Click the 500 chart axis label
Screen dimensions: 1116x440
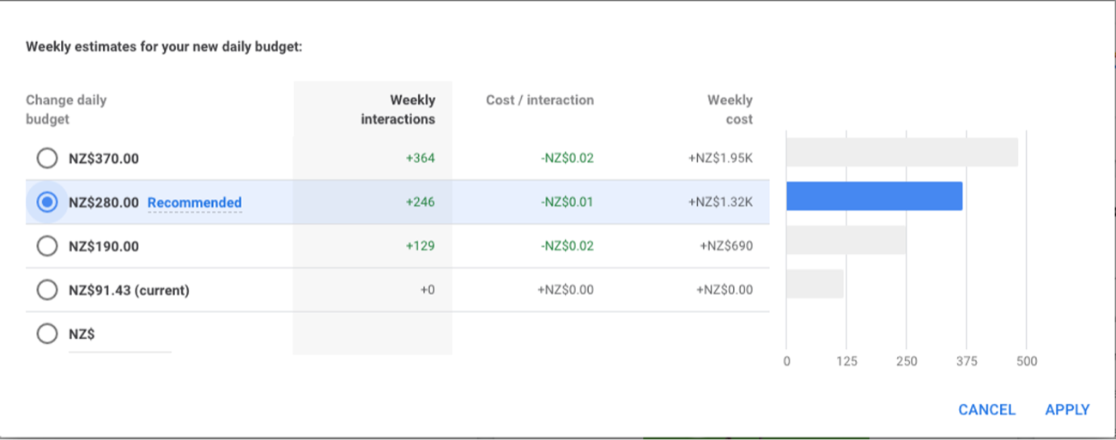(x=1027, y=361)
